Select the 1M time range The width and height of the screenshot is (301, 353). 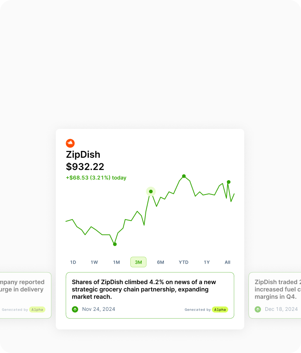(x=116, y=262)
